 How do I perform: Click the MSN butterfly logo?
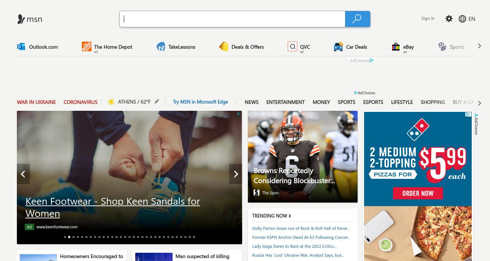tap(21, 19)
